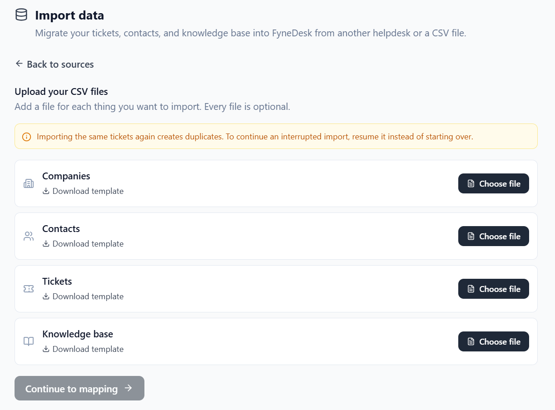555x410 pixels.
Task: Click the 'Every file is optional' helper text
Action: click(247, 107)
